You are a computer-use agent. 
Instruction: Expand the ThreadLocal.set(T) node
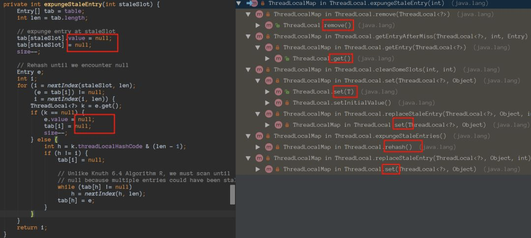click(267, 92)
